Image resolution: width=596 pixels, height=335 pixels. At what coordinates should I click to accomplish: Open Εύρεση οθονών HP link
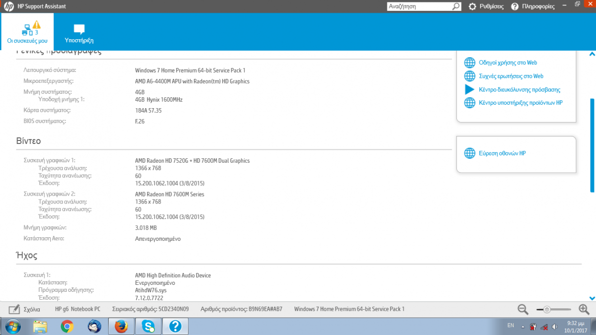pyautogui.click(x=502, y=153)
